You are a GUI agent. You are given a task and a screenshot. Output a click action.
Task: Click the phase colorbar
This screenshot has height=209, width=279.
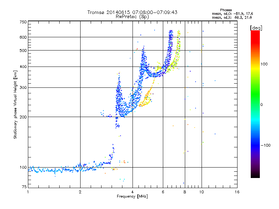tap(255, 104)
